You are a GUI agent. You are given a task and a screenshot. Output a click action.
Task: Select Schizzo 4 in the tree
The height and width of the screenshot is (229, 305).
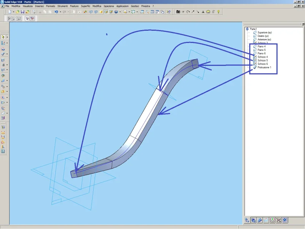tap(262, 57)
